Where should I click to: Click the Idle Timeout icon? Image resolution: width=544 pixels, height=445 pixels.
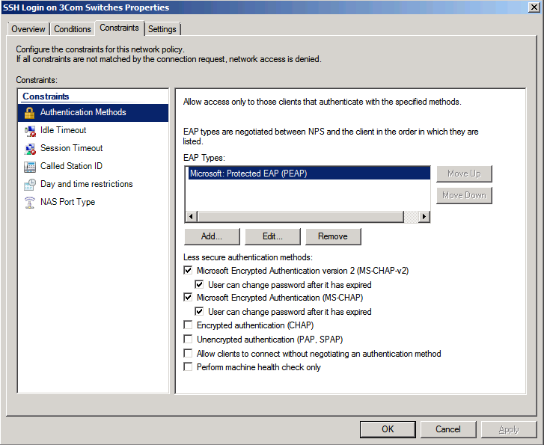[x=30, y=131]
